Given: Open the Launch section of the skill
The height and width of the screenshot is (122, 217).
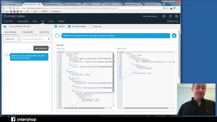Looking at the screenshot, I should (51, 21).
